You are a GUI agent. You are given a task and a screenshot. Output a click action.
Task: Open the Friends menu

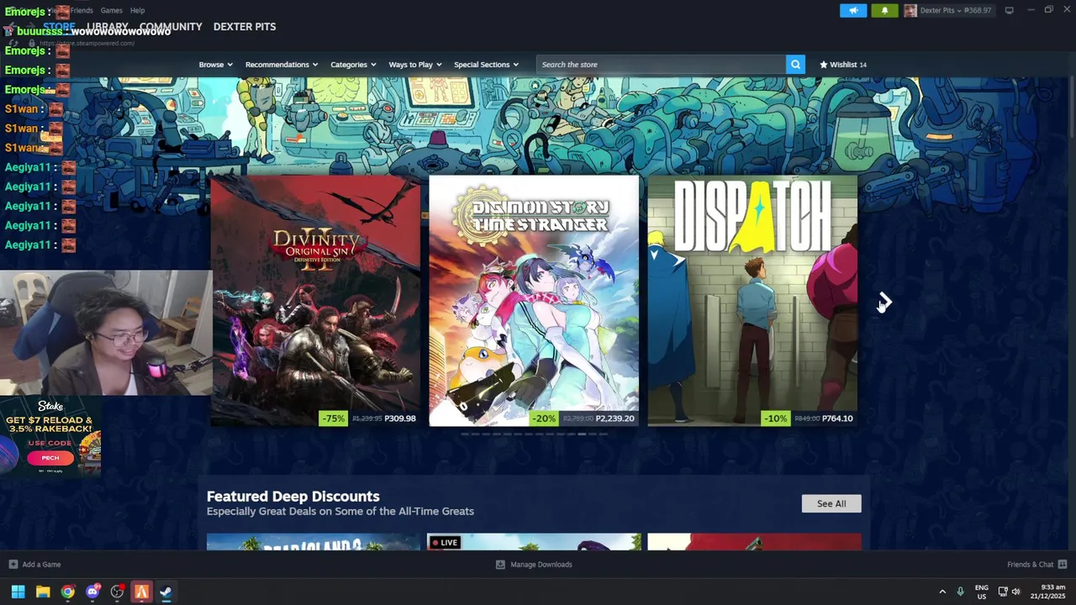tap(82, 10)
